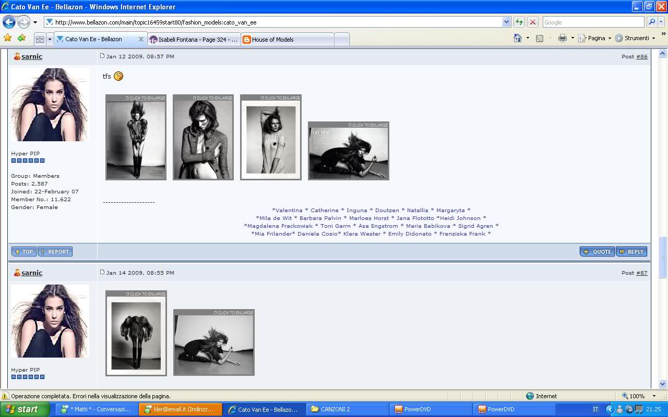668x417 pixels.
Task: Click the browser Back arrow button
Action: coord(9,22)
